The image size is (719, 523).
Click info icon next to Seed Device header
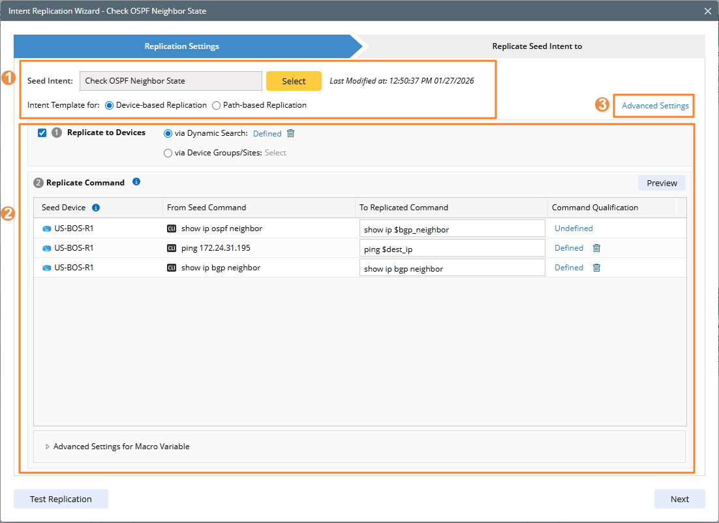(x=96, y=208)
